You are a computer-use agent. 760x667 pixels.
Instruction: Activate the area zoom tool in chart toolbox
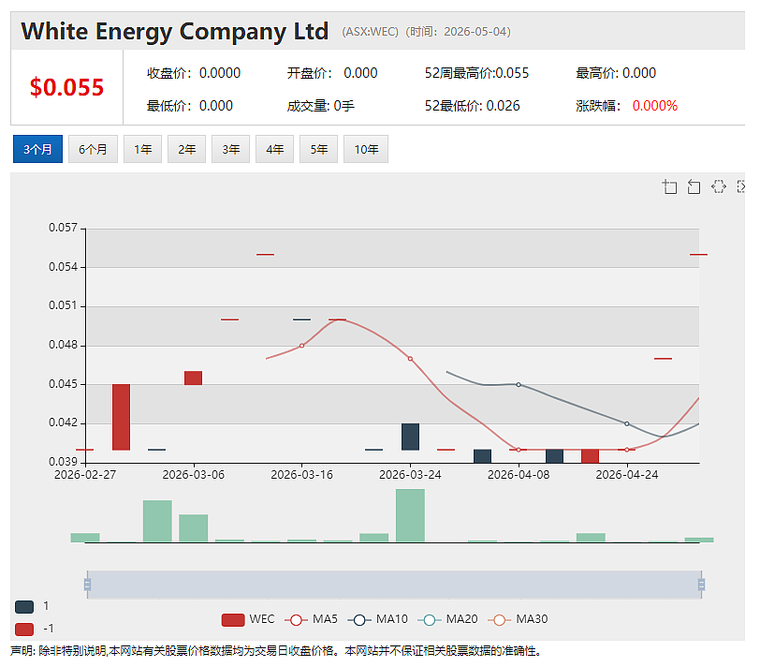point(670,186)
